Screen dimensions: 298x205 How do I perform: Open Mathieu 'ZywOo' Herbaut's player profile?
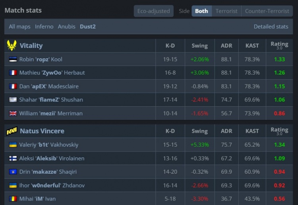click(x=52, y=73)
